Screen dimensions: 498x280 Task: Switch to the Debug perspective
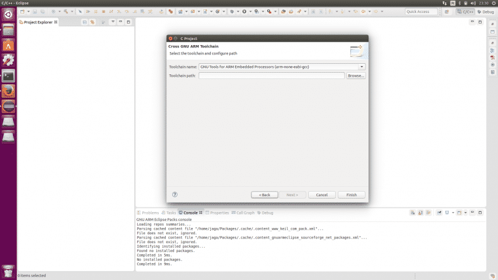[x=486, y=12]
